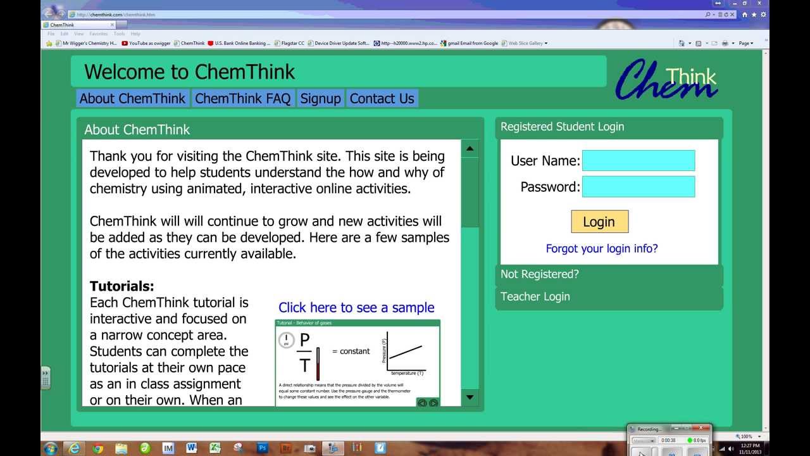This screenshot has height=456, width=810.
Task: Click the Forgot your login info link
Action: pyautogui.click(x=602, y=248)
